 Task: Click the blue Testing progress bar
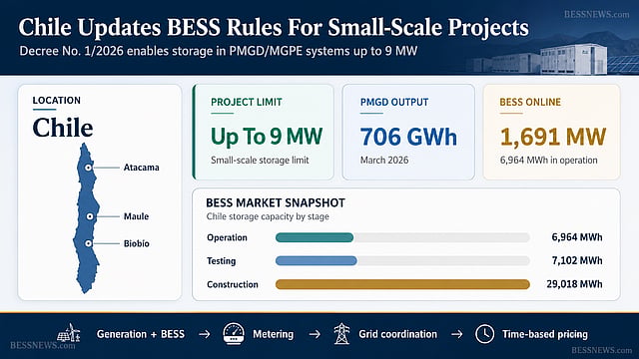click(317, 260)
